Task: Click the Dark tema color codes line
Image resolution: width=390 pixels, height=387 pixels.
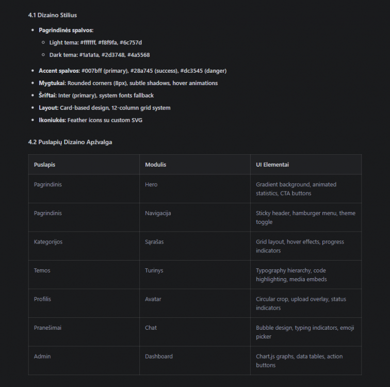Action: [100, 55]
